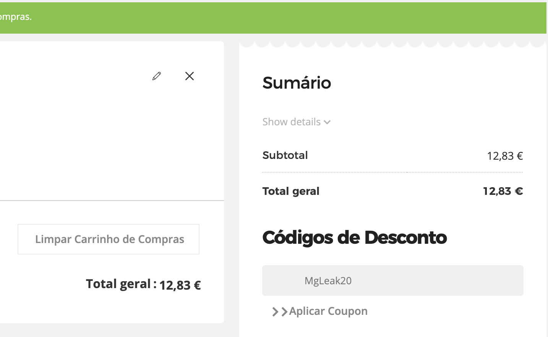Click the 12,83 € total below the clear-cart button
548x337 pixels.
point(180,285)
